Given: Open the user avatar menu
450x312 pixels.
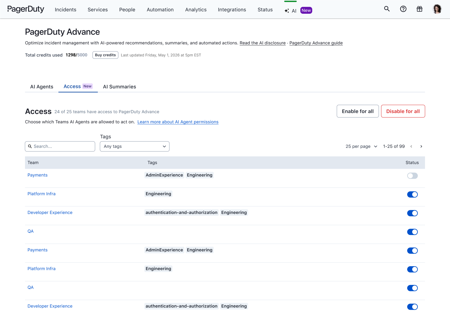Looking at the screenshot, I should tap(437, 9).
